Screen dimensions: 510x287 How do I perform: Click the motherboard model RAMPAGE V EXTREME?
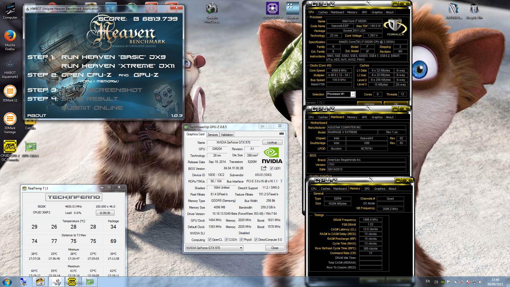point(352,132)
